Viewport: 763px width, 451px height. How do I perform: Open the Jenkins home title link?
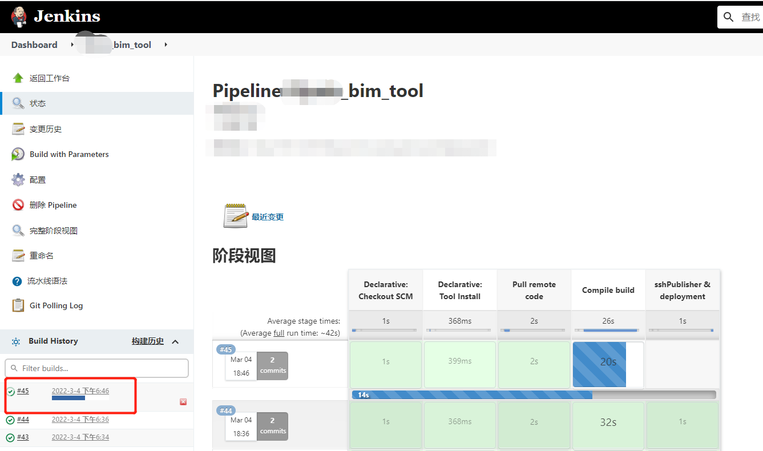click(67, 17)
